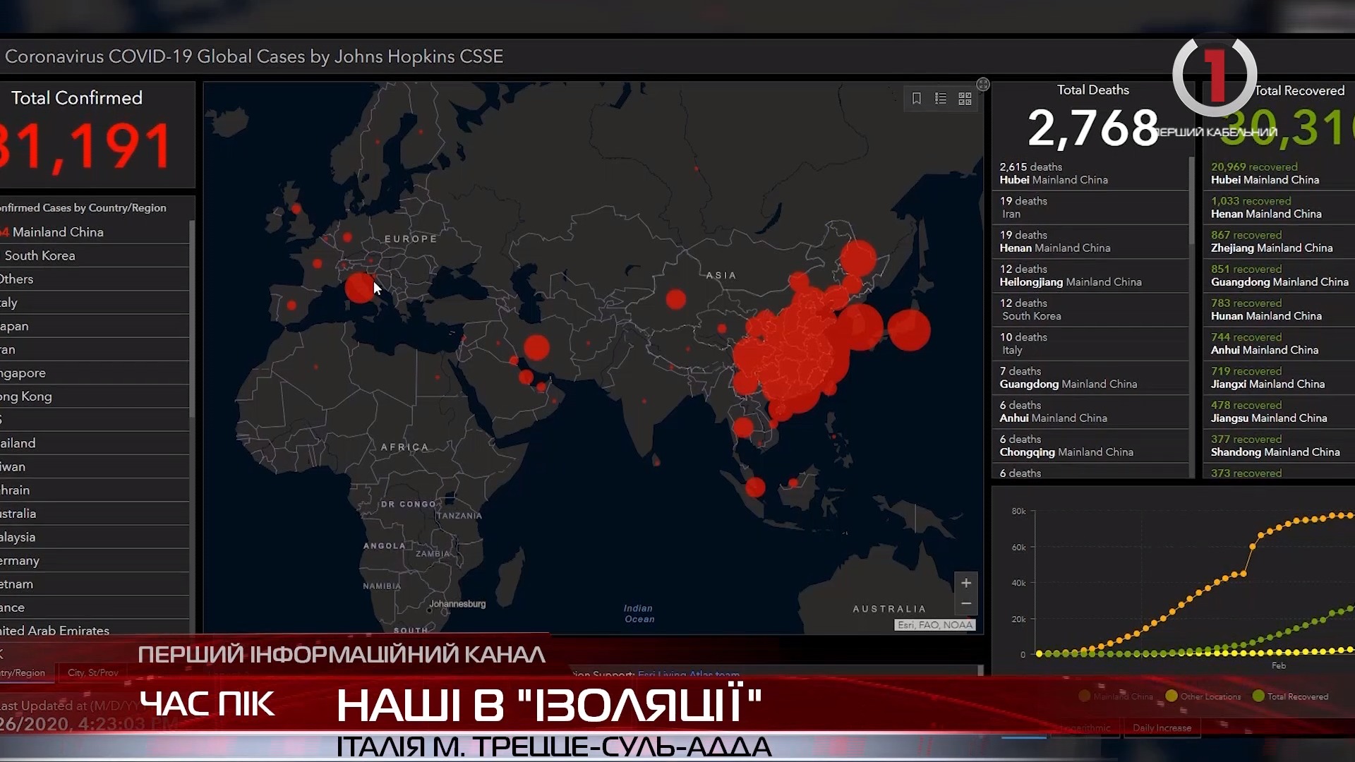Click the 2,768 Total Deaths number
The image size is (1355, 762).
[x=1092, y=128]
